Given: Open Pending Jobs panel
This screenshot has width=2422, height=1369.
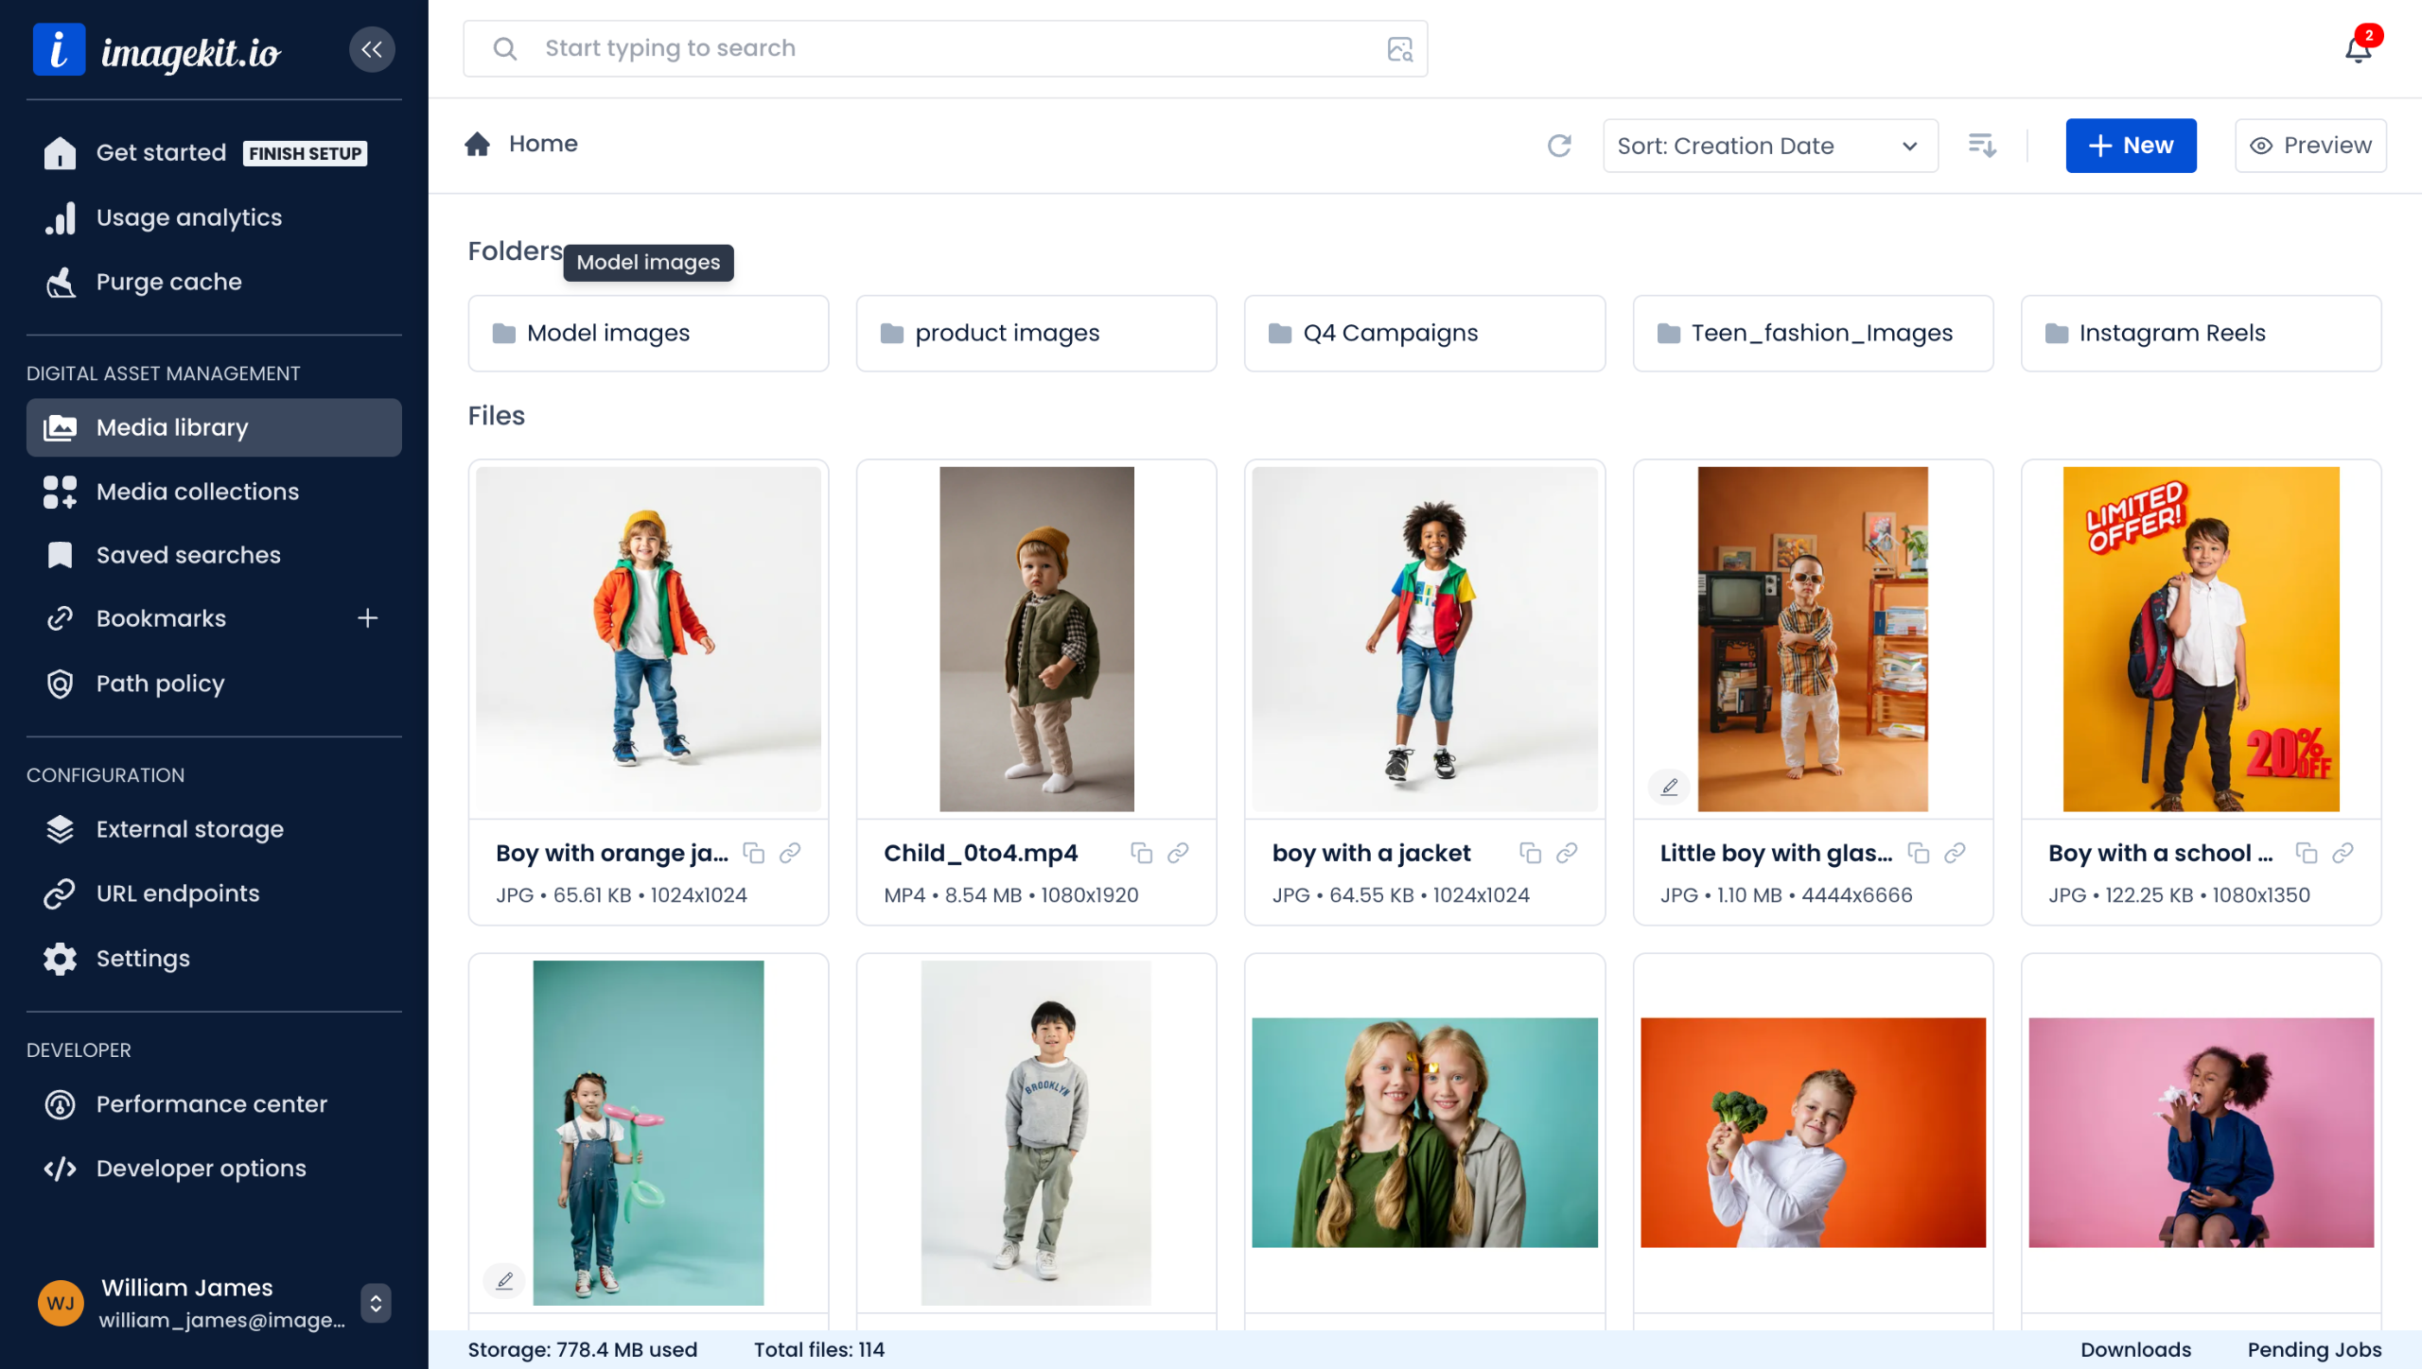Looking at the screenshot, I should click(x=2314, y=1349).
